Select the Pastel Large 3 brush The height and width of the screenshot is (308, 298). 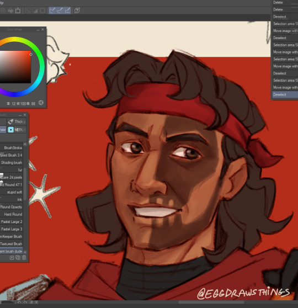click(12, 229)
